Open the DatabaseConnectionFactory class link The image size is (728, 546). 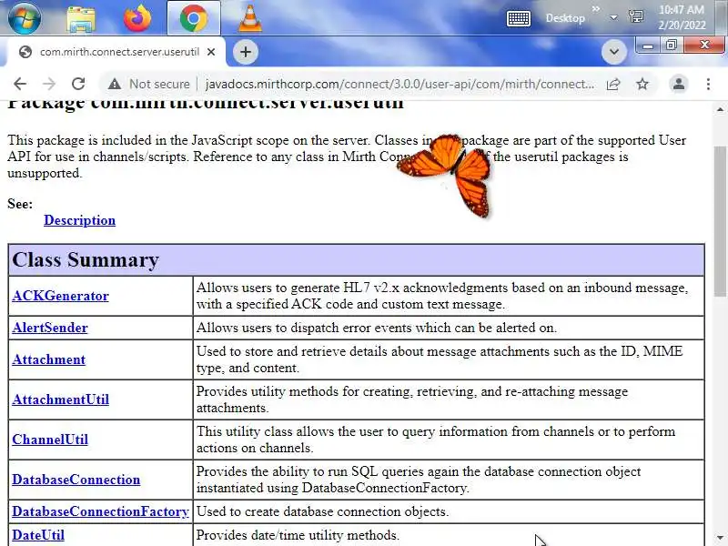point(100,511)
